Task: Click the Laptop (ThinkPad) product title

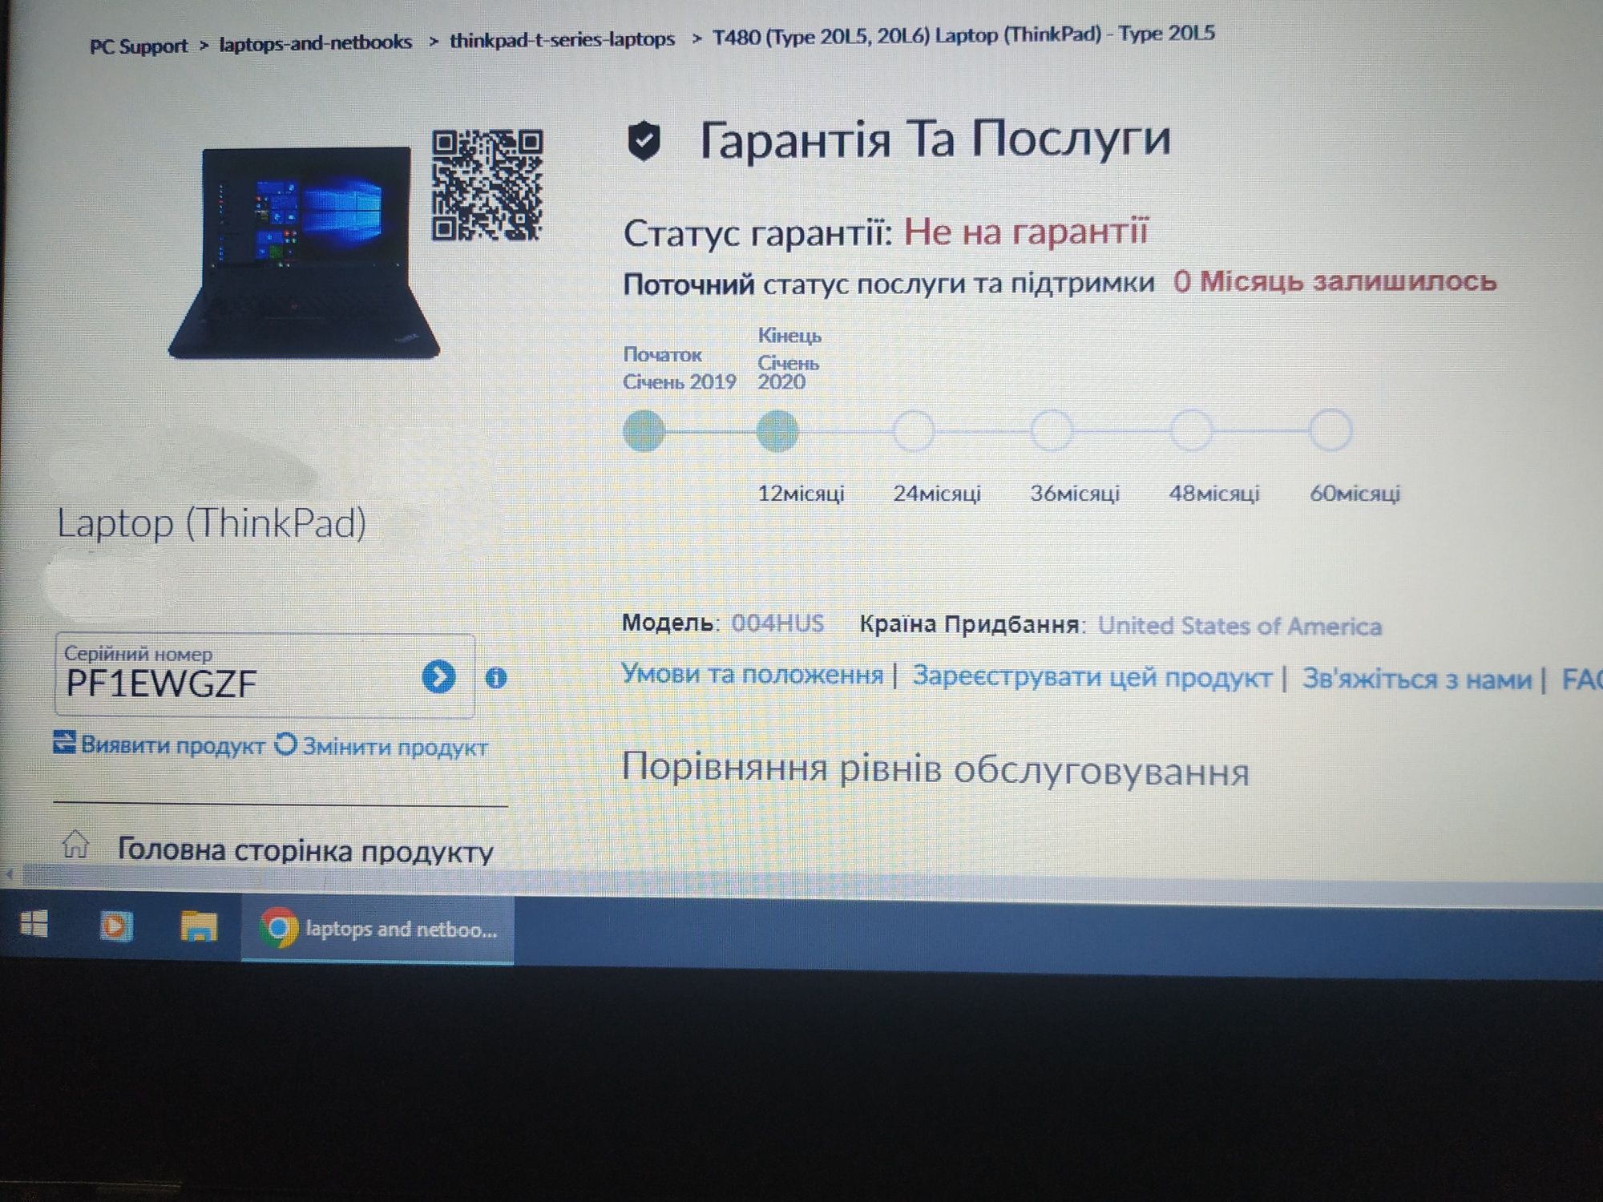Action: pos(212,523)
